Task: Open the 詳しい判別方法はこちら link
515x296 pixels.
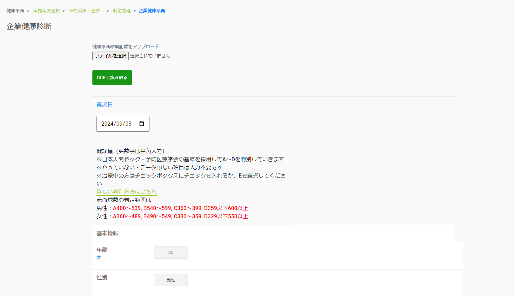Action: click(126, 192)
